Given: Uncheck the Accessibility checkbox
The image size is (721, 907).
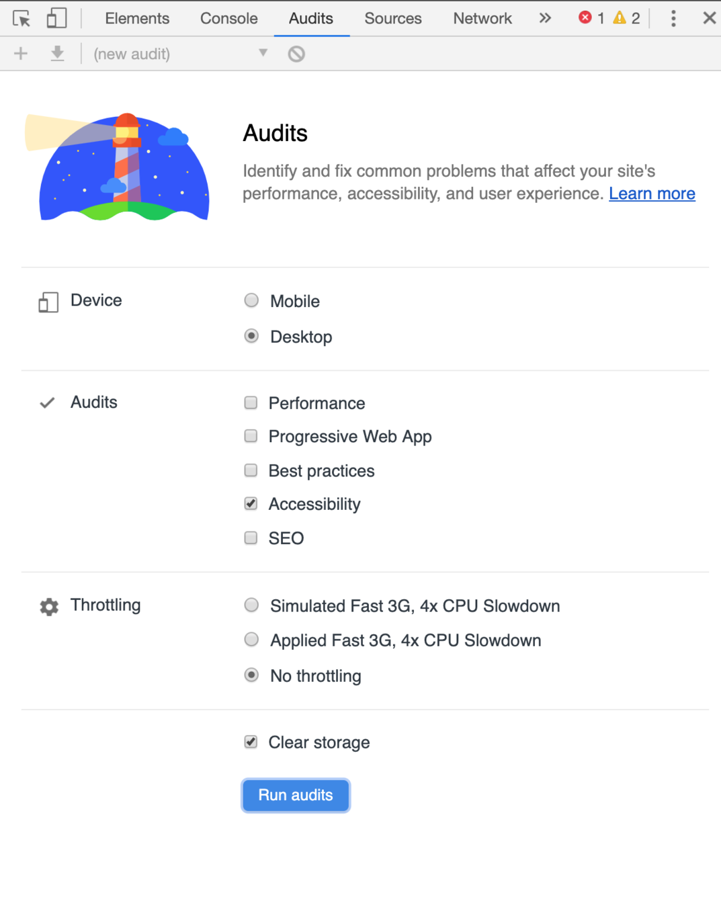Looking at the screenshot, I should click(x=251, y=504).
